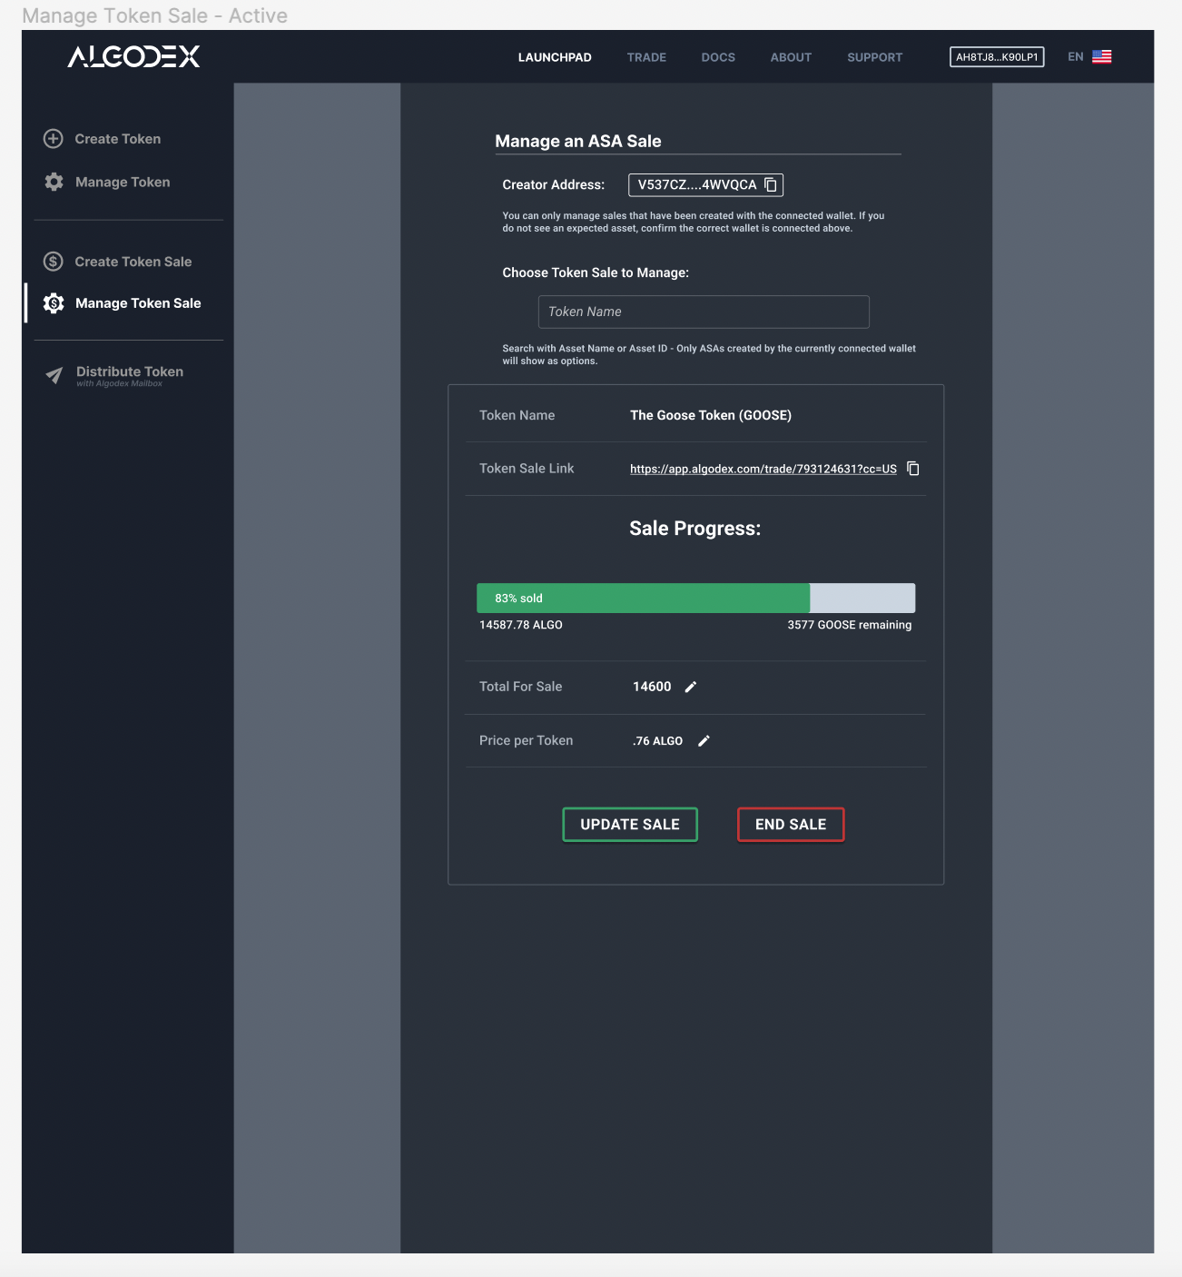This screenshot has width=1182, height=1277.
Task: Click the 14587.78 ALGO amount text
Action: [521, 625]
